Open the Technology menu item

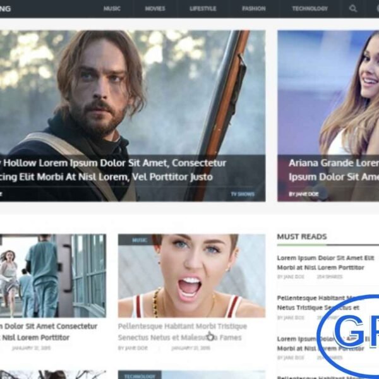tap(310, 8)
